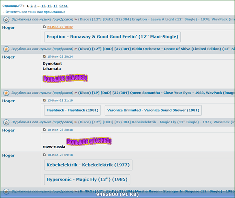Click star icon of Kebekelektrik Magic Fly topic
This screenshot has height=198, width=235.
coord(6,122)
